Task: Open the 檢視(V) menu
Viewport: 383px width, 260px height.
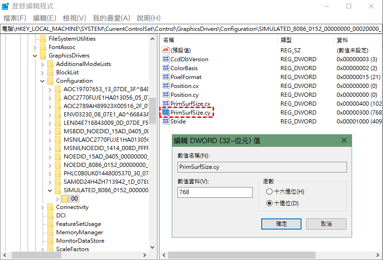Action: [x=74, y=18]
